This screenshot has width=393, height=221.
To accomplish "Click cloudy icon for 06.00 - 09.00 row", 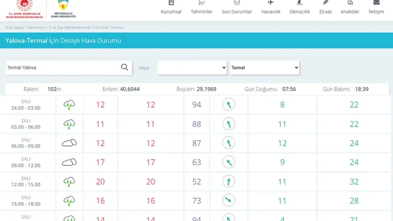I will point(69,143).
